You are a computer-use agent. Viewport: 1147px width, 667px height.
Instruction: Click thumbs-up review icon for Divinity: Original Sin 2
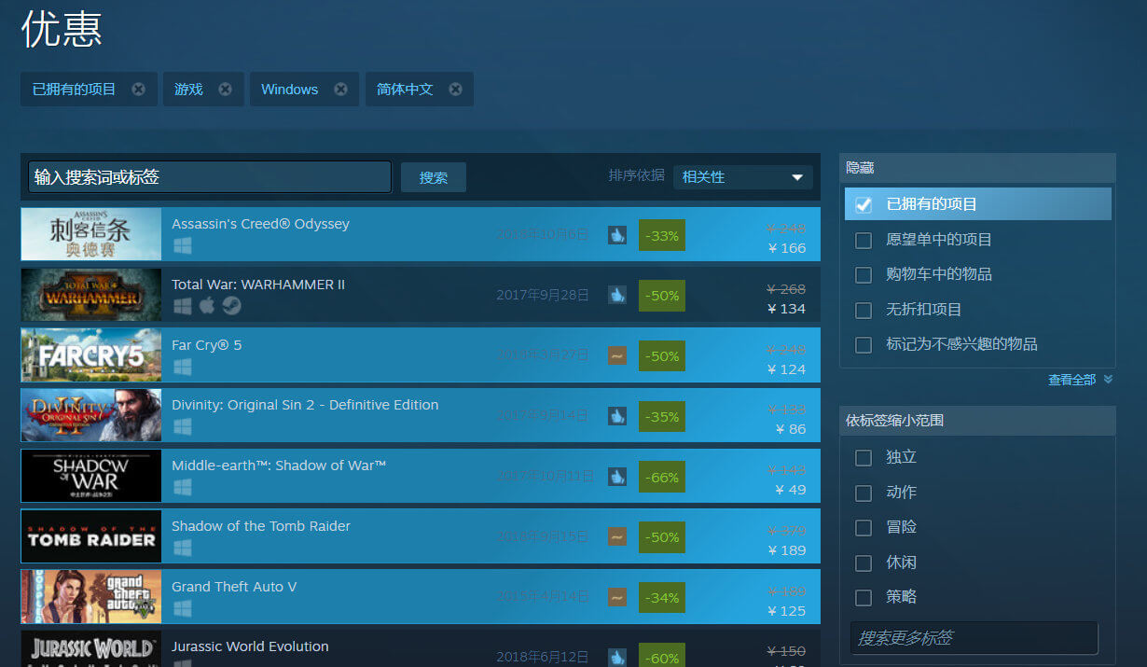coord(617,416)
